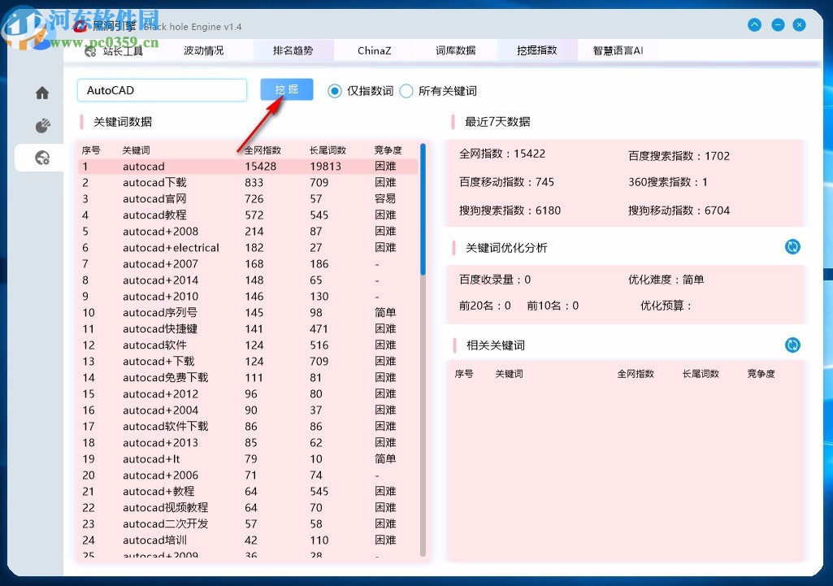This screenshot has height=586, width=833.
Task: Select the autocad序列号 row
Action: (x=249, y=312)
